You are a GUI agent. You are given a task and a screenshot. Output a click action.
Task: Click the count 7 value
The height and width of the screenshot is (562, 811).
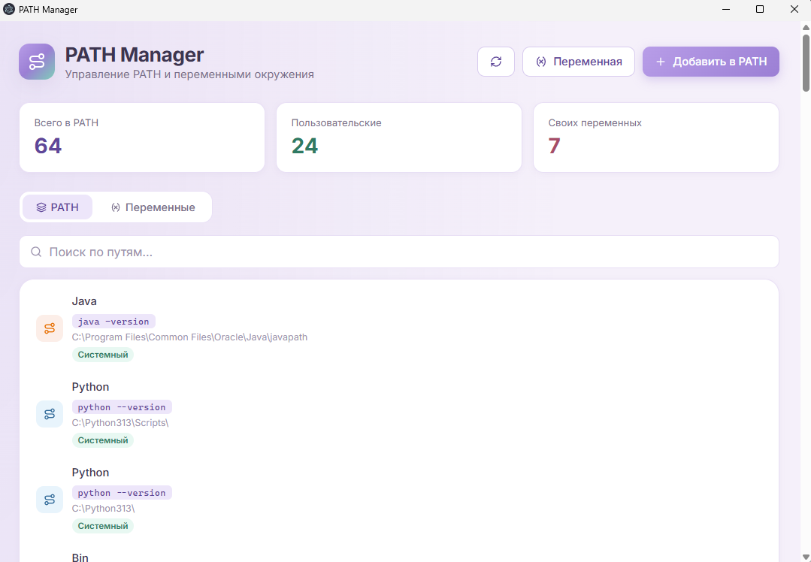555,146
